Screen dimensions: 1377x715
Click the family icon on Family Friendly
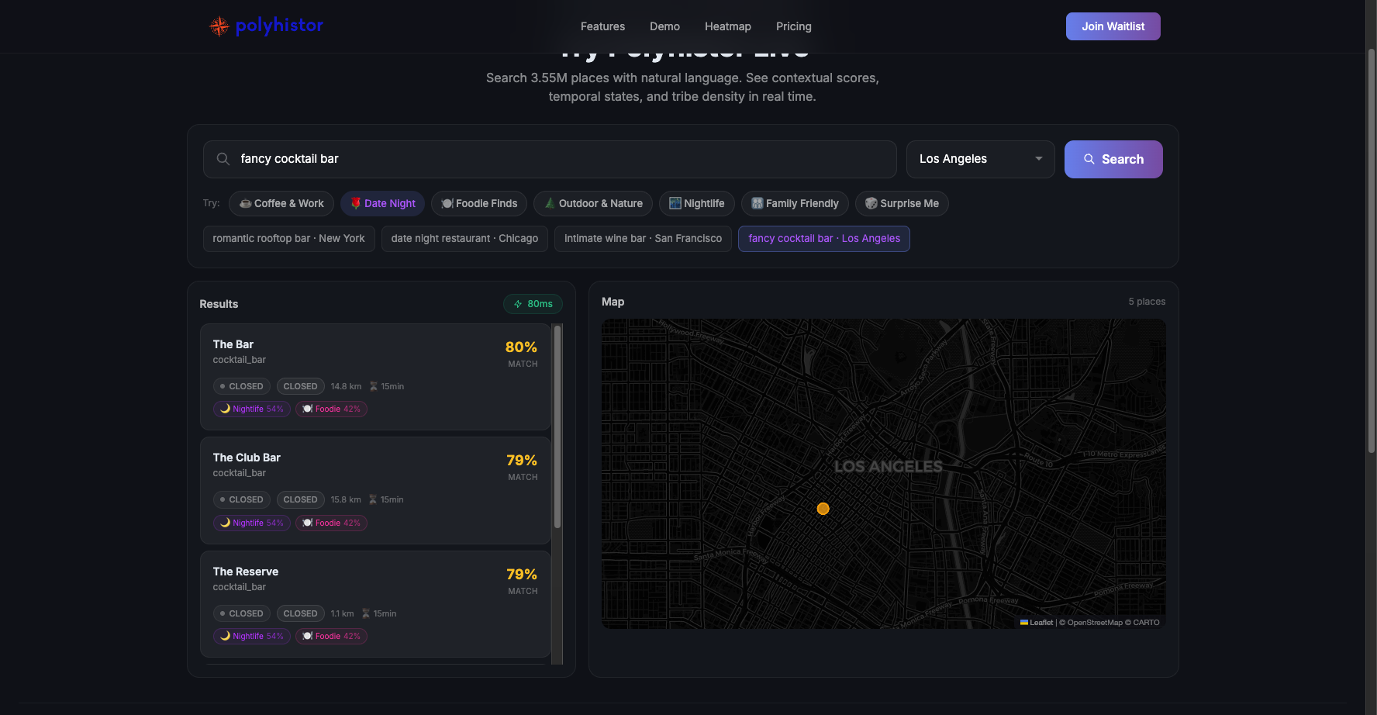(758, 203)
